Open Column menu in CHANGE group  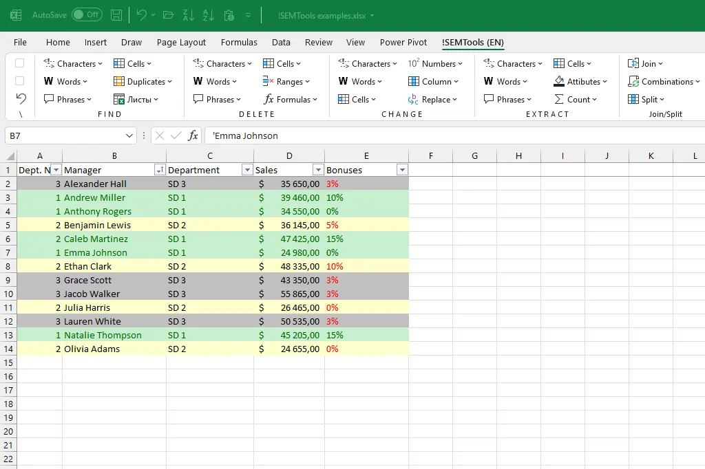coord(433,81)
